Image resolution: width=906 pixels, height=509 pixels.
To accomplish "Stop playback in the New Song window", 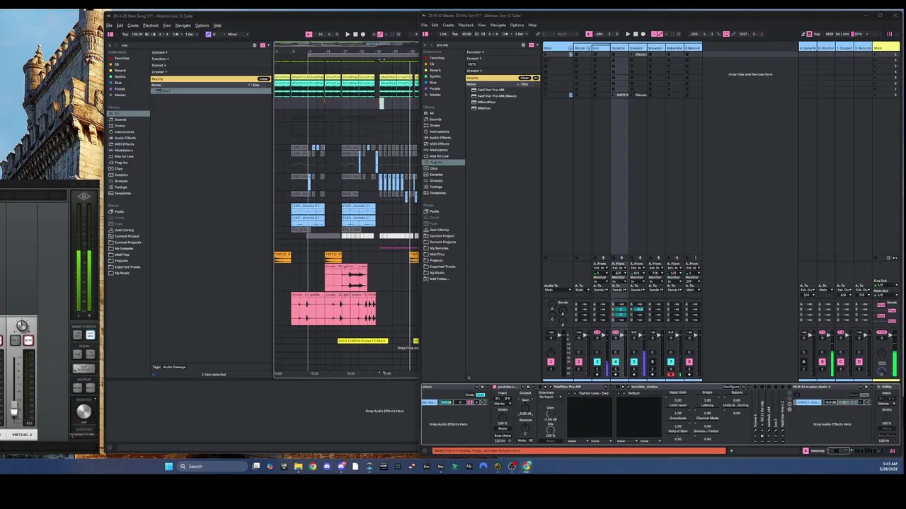I will tap(355, 34).
